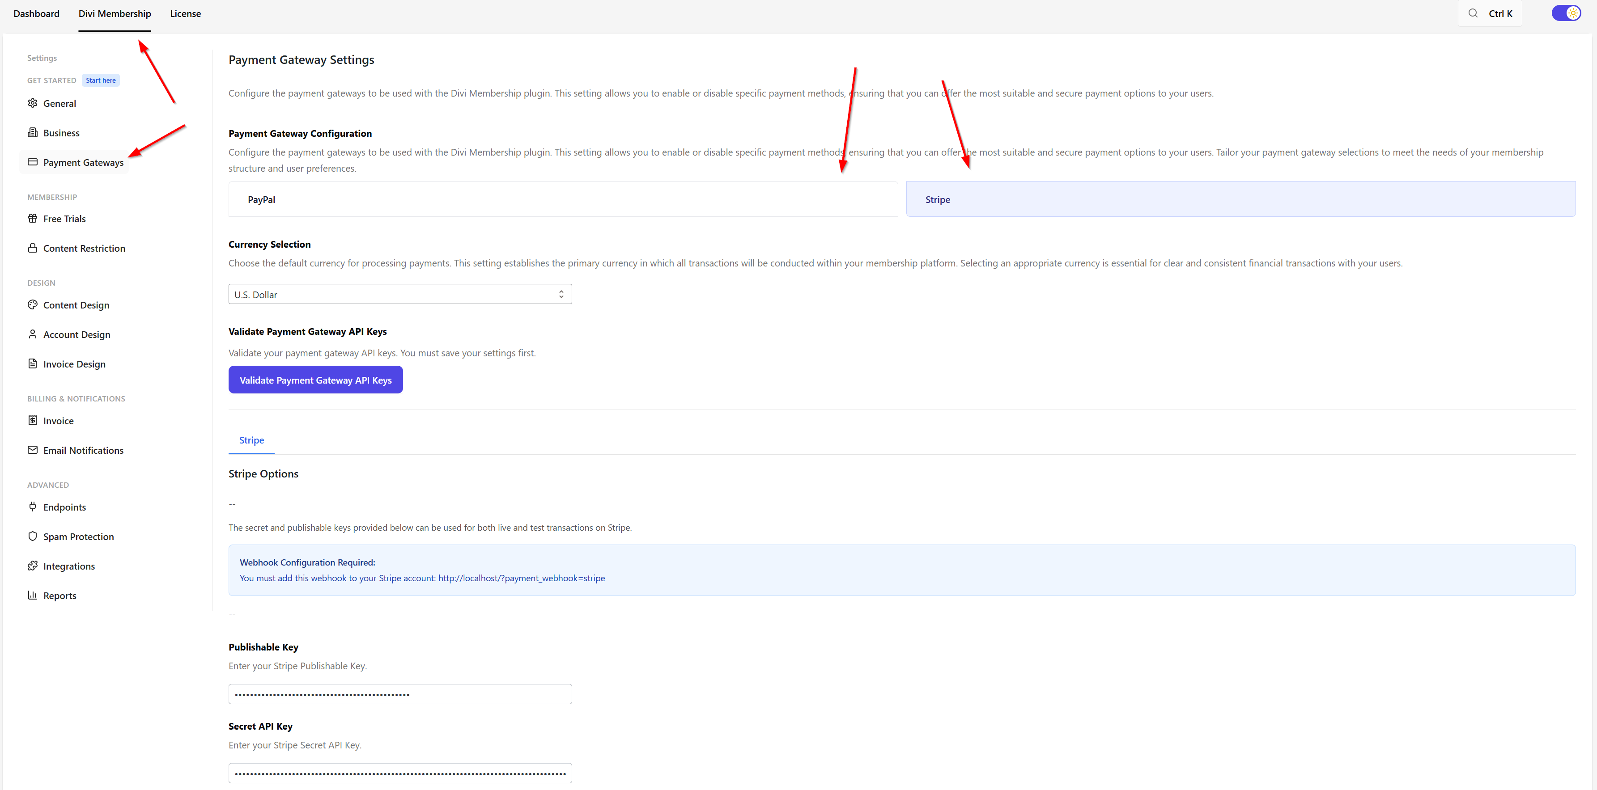Select the Content Restriction lock icon
Viewport: 1597px width, 790px height.
pyautogui.click(x=33, y=248)
